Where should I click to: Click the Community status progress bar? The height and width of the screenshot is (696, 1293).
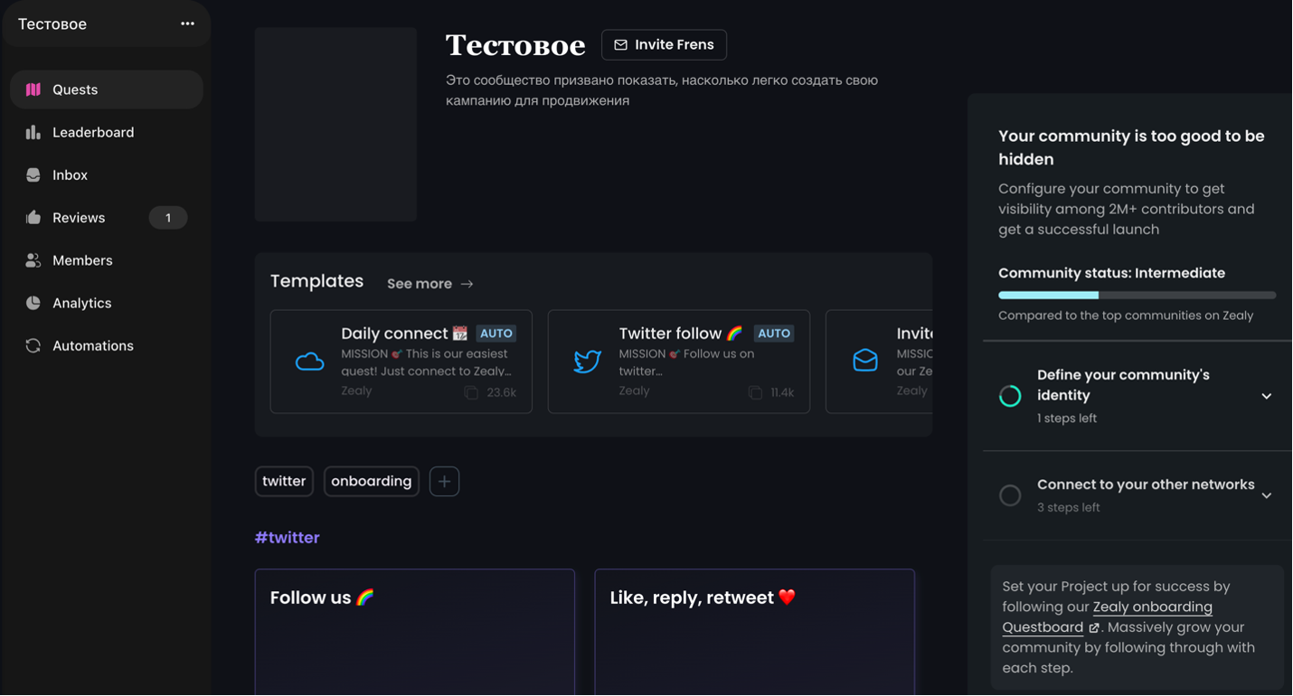[1137, 295]
